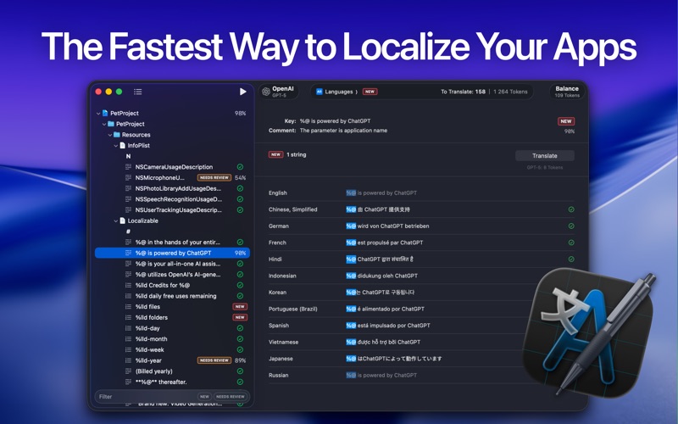This screenshot has width=678, height=424.
Task: Select '%lld Credits for %@' row
Action: 172,286
